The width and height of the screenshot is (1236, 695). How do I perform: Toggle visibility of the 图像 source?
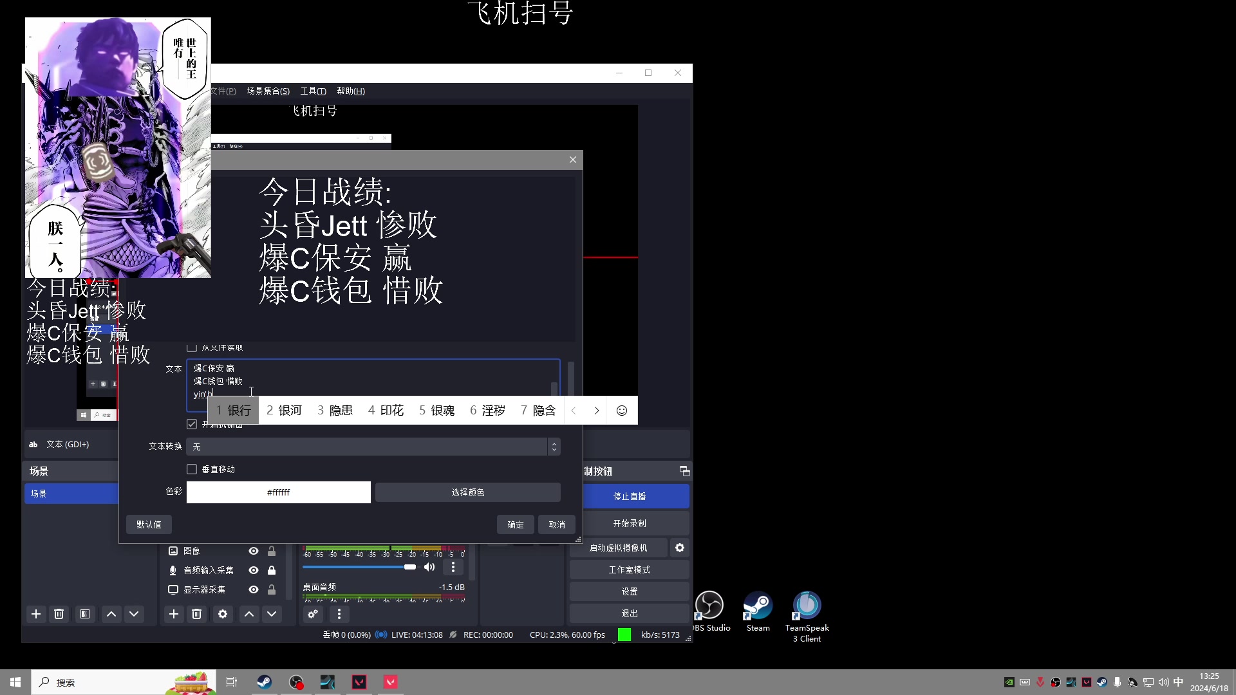[x=254, y=551]
